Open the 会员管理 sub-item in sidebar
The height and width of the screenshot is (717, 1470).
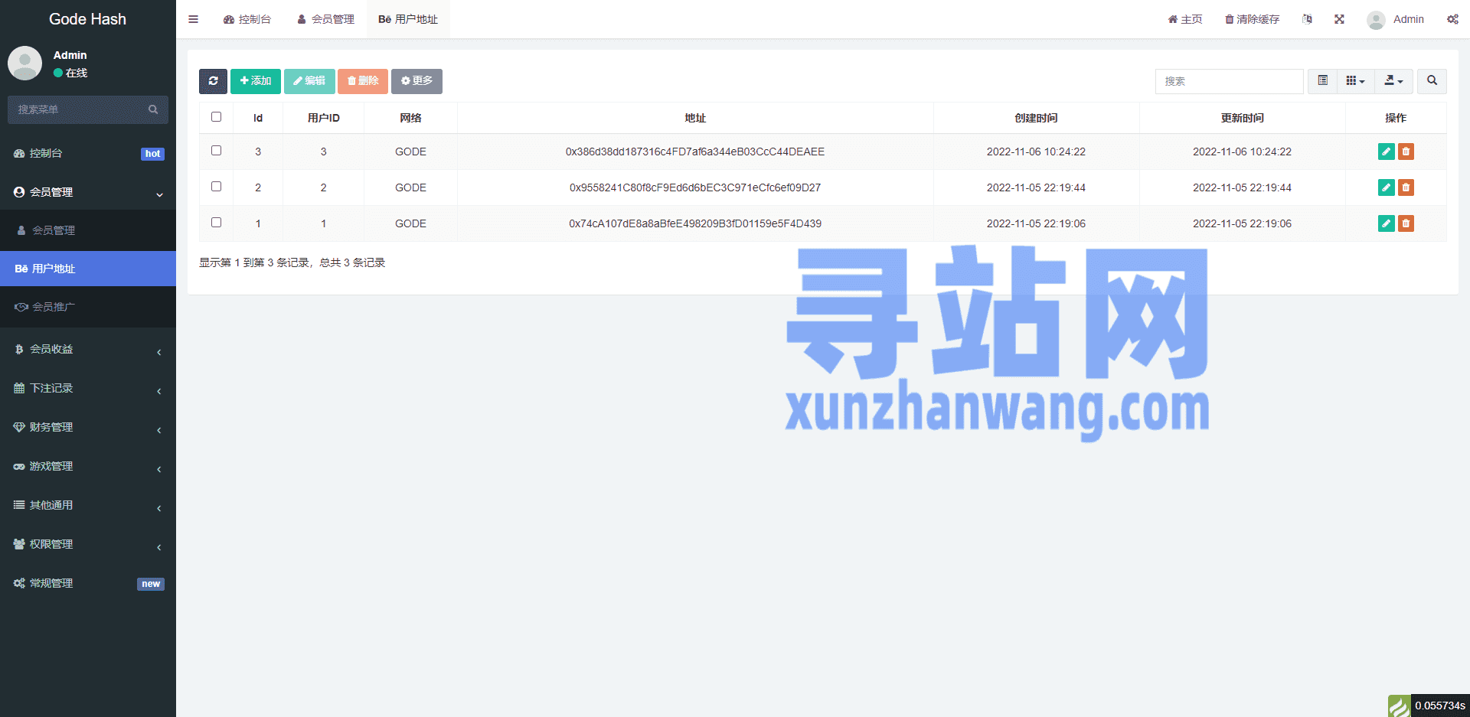pos(88,230)
